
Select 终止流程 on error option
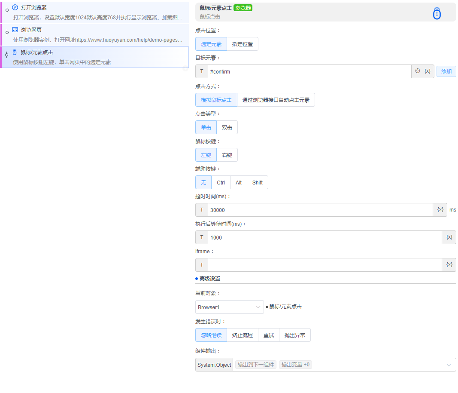point(243,335)
